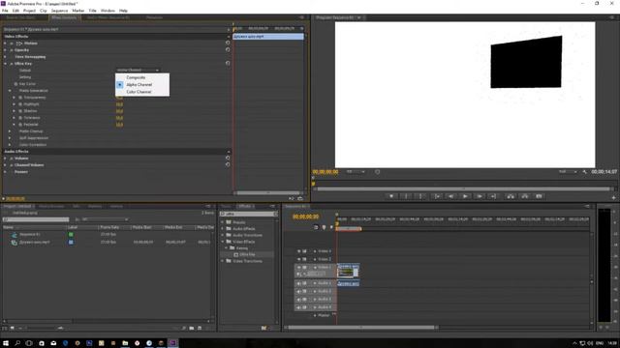The height and width of the screenshot is (348, 620).
Task: Mute the Audio 4 track speaker toggle
Action: tap(299, 307)
